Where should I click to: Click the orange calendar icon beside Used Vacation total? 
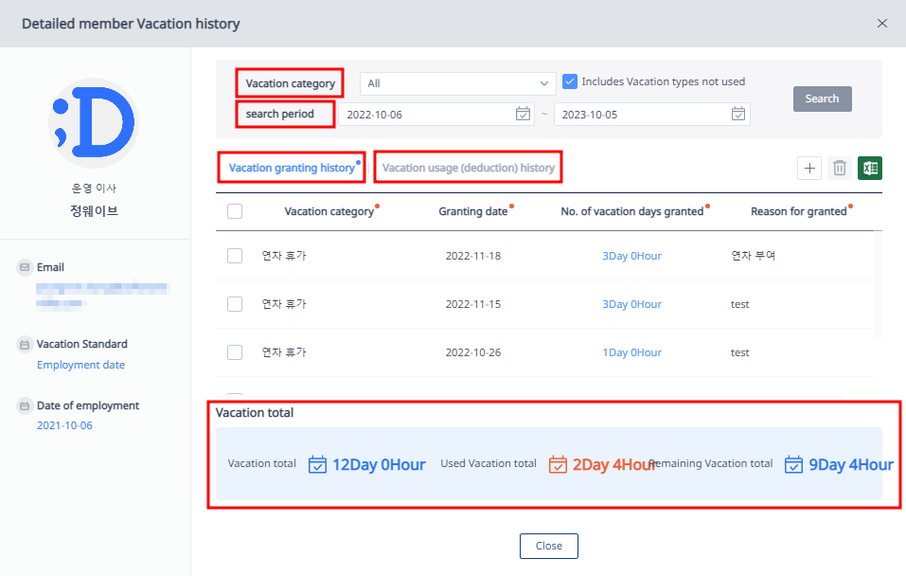coord(559,464)
